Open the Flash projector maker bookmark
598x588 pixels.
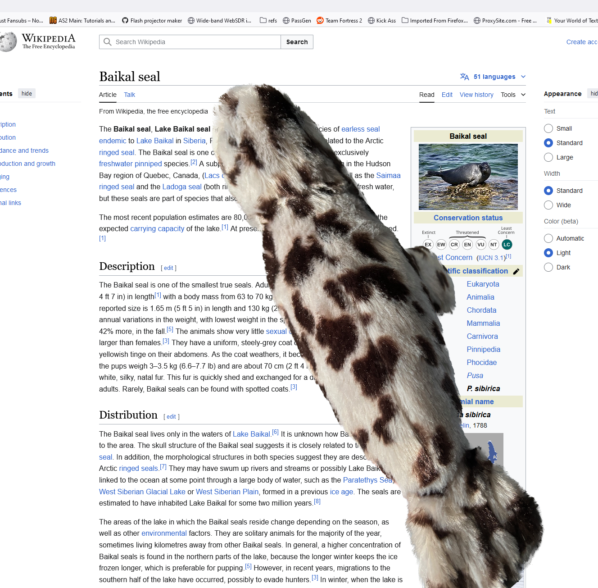click(x=152, y=20)
